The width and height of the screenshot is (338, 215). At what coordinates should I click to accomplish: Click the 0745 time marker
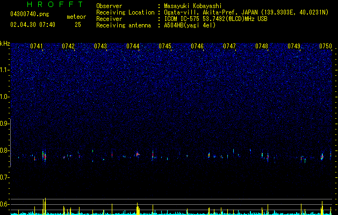point(165,46)
